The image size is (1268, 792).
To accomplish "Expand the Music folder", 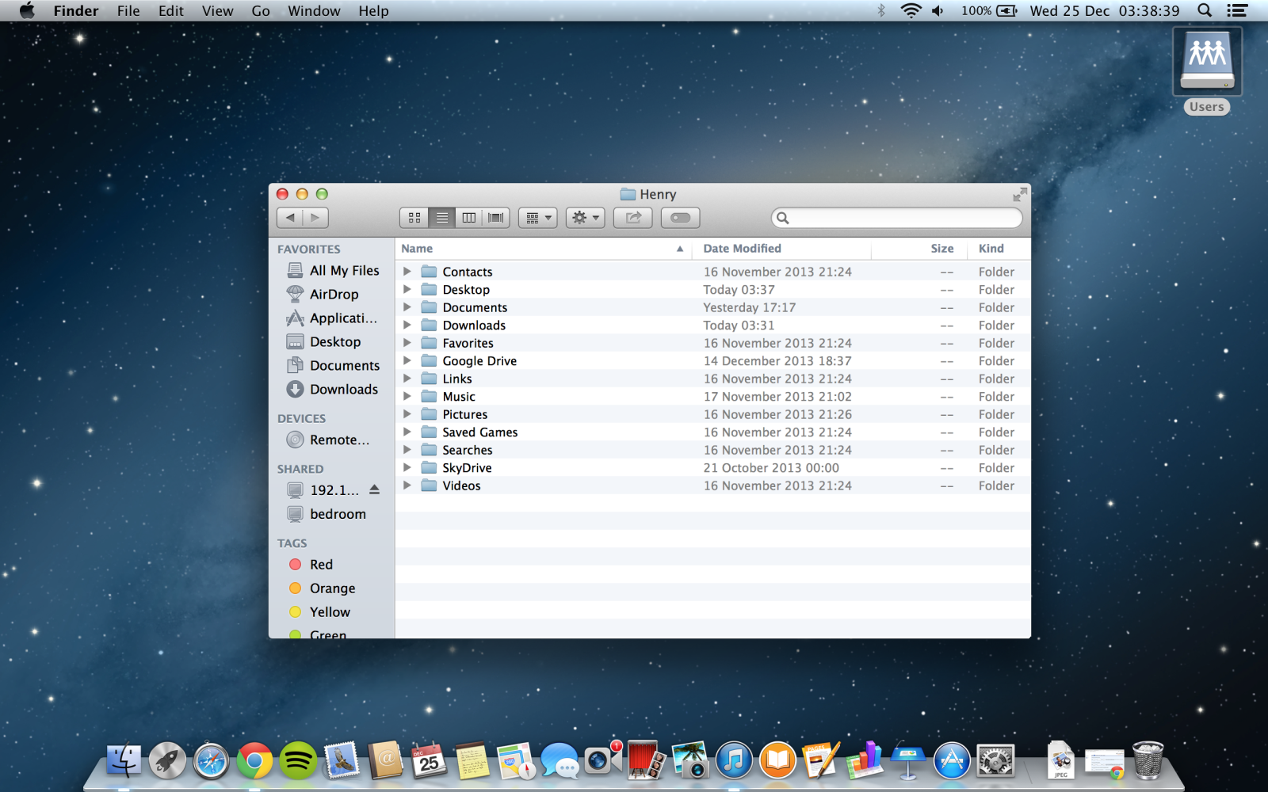I will [407, 397].
